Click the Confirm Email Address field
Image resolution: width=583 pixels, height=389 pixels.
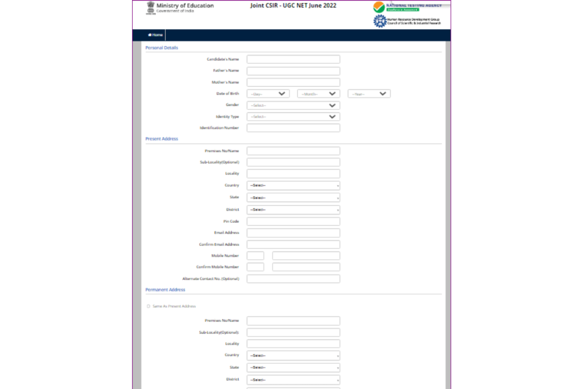point(293,244)
